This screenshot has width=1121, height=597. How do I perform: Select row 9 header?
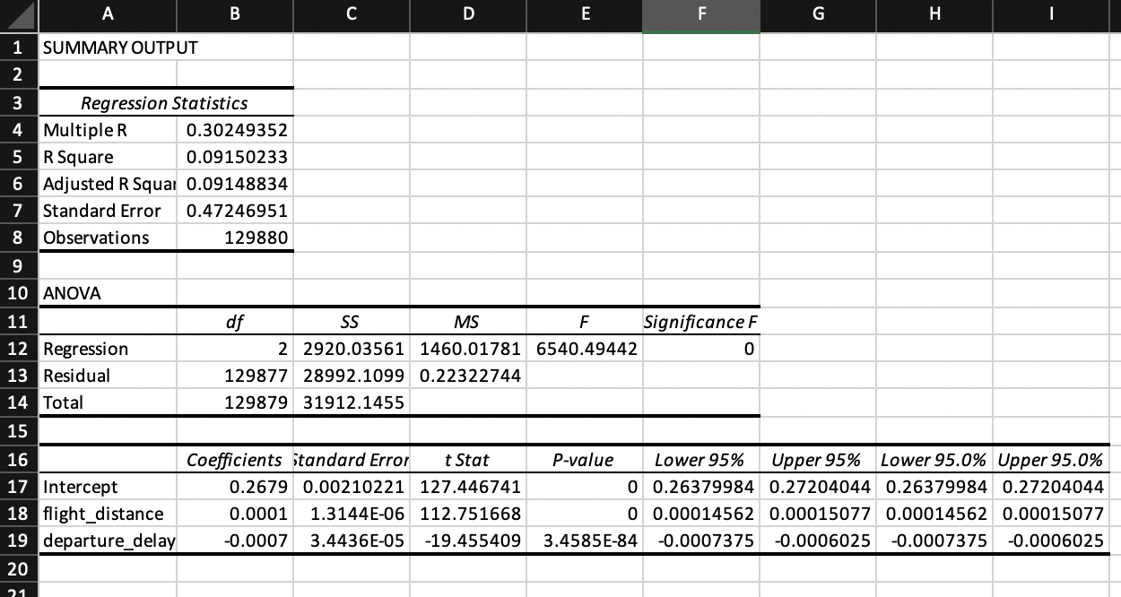coord(20,265)
